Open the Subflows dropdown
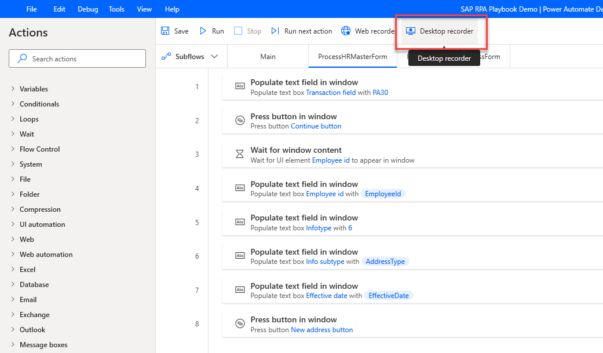Viewport: 603px width, 353px height. click(x=214, y=57)
